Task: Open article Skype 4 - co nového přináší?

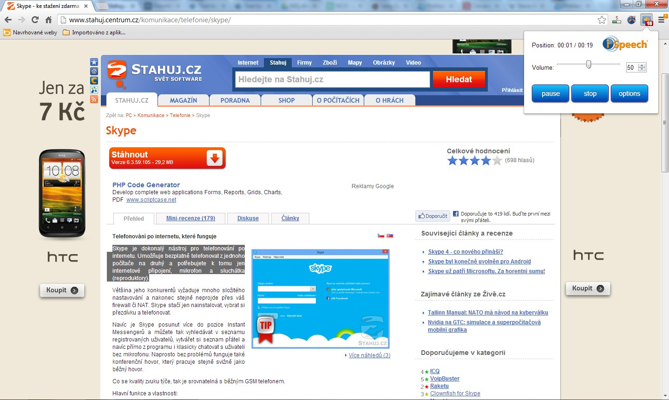Action: pyautogui.click(x=466, y=252)
